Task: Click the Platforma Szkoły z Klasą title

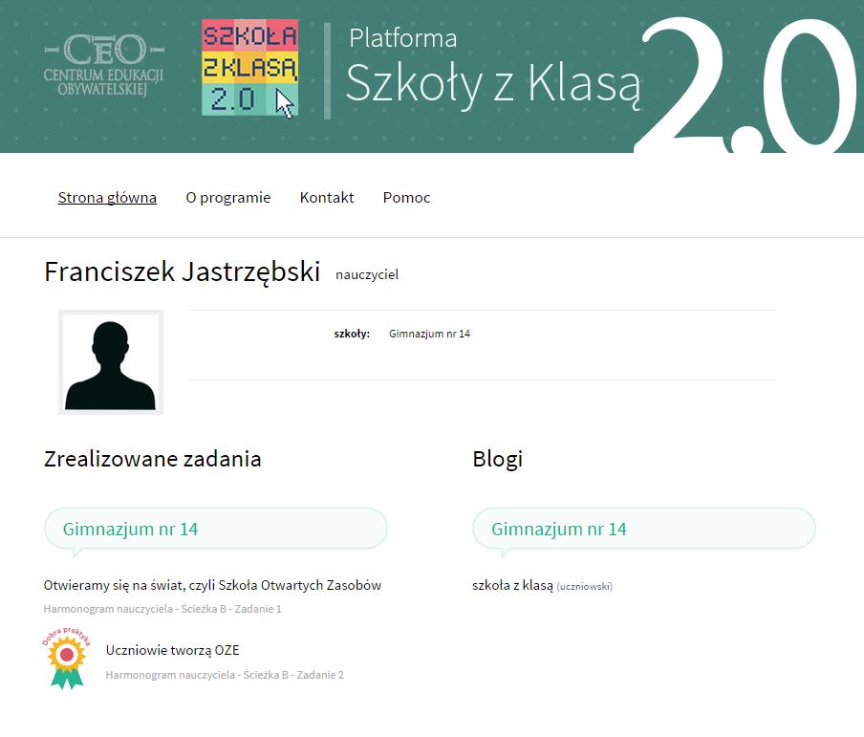Action: pyautogui.click(x=494, y=68)
